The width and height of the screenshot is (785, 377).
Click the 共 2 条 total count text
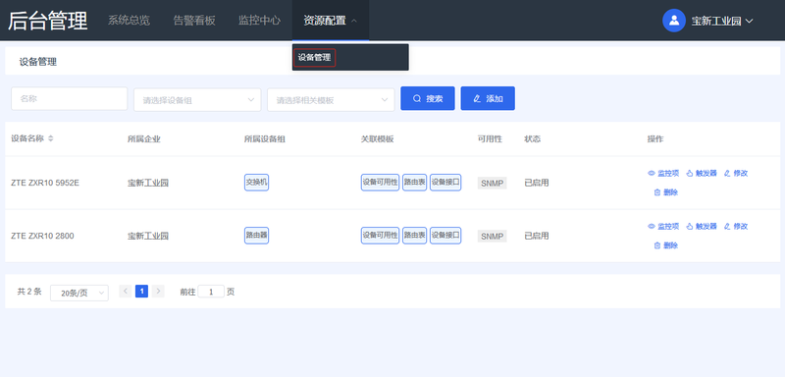[29, 291]
